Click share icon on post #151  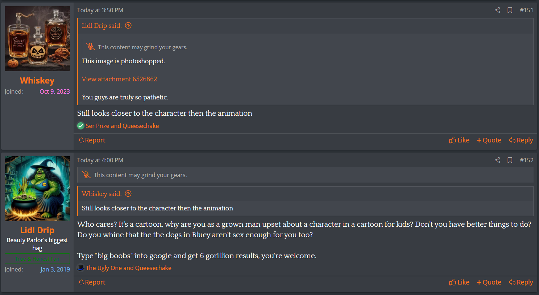(497, 10)
